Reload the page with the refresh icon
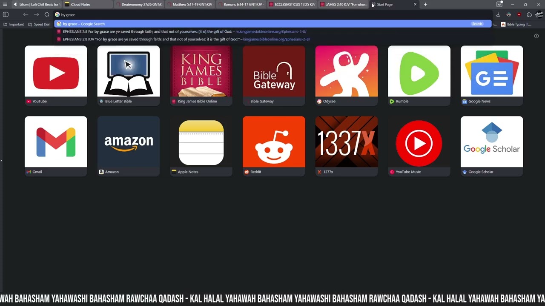The image size is (545, 306). point(47,14)
